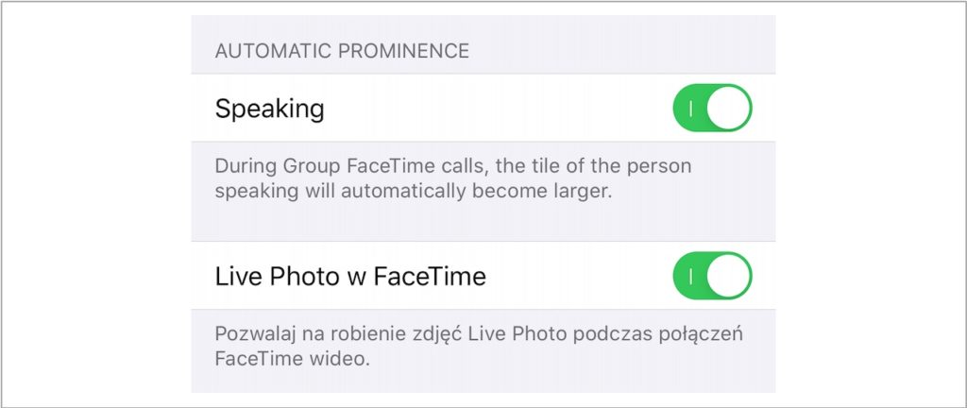Click the 'During Group FaceTime calls' description line
Image resolution: width=967 pixels, height=408 pixels.
click(453, 166)
